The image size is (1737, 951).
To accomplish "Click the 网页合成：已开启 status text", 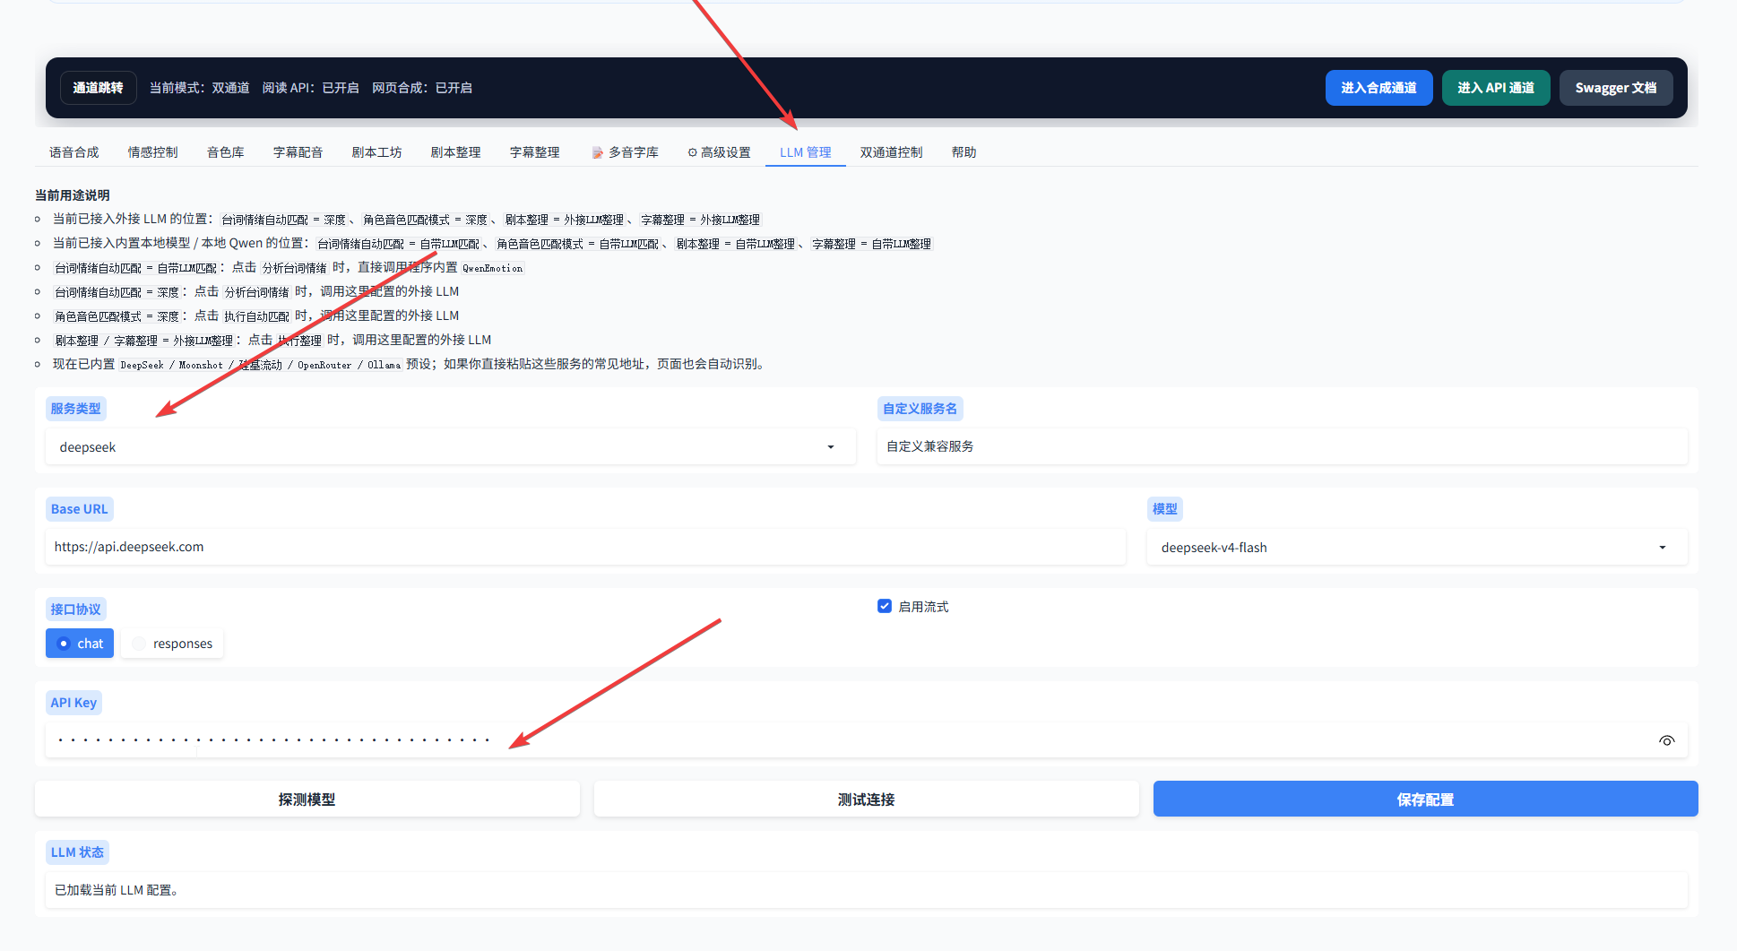I will (x=422, y=88).
